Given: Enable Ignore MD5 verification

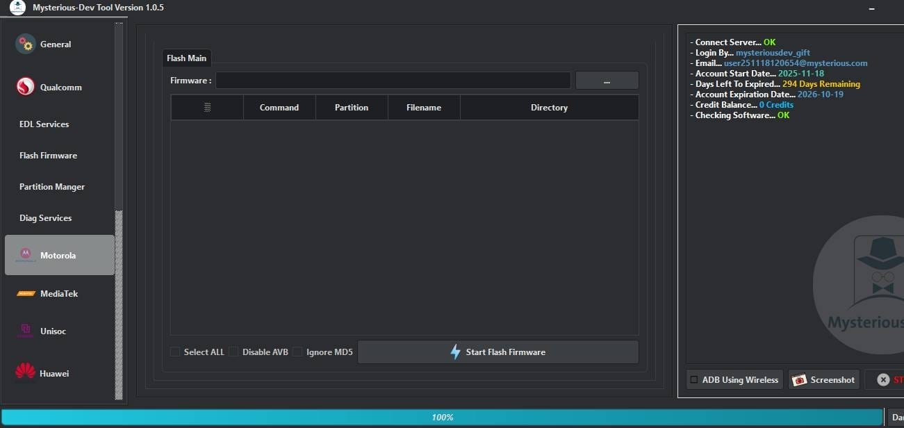Looking at the screenshot, I should click(297, 352).
